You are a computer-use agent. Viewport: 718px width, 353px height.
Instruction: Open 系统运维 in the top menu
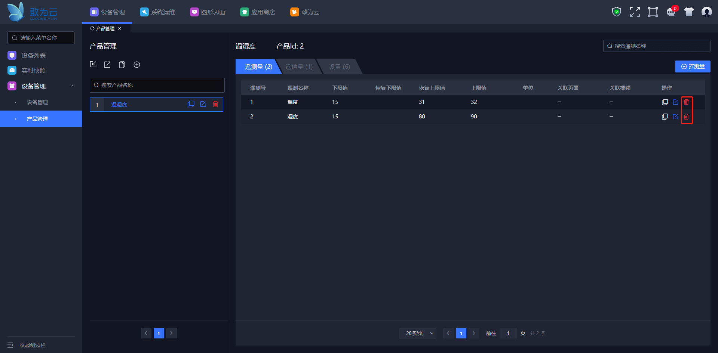pos(158,12)
